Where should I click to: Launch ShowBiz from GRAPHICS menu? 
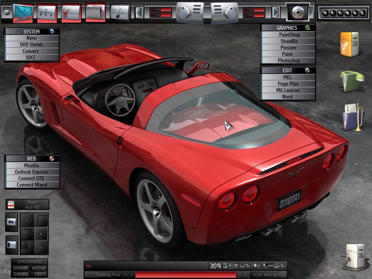[288, 41]
